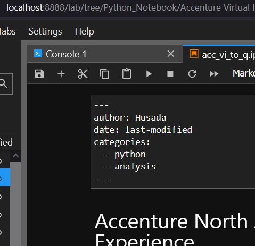Click the 'author: Husada' line in the cell

pos(130,117)
